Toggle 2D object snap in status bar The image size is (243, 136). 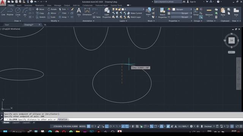(x=127, y=126)
